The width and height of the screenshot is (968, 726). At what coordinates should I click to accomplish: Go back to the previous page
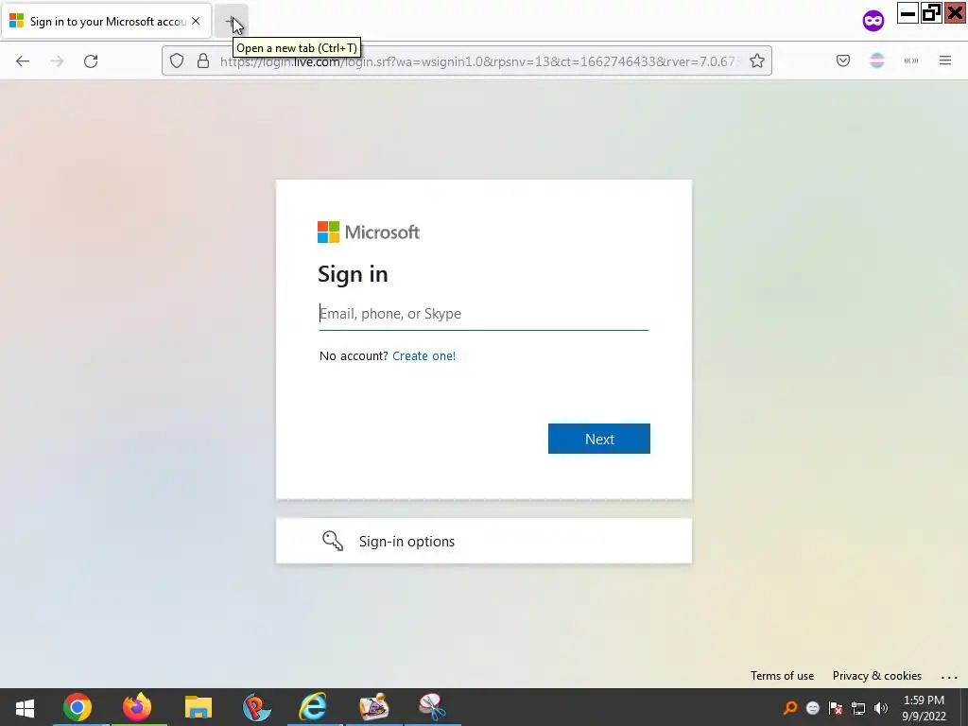click(x=23, y=61)
